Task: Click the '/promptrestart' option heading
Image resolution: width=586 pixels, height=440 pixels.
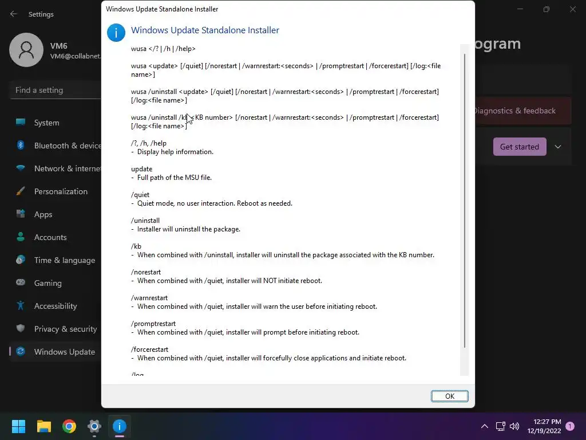Action: click(x=153, y=324)
